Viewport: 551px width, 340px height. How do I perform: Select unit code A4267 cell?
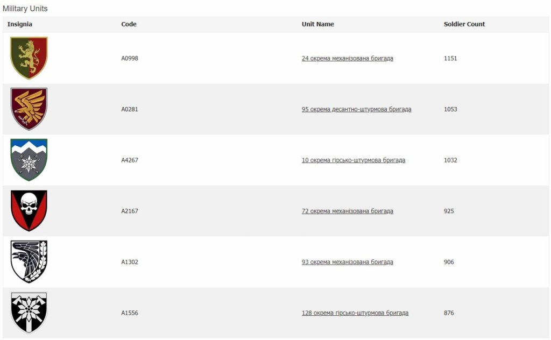[x=130, y=160]
